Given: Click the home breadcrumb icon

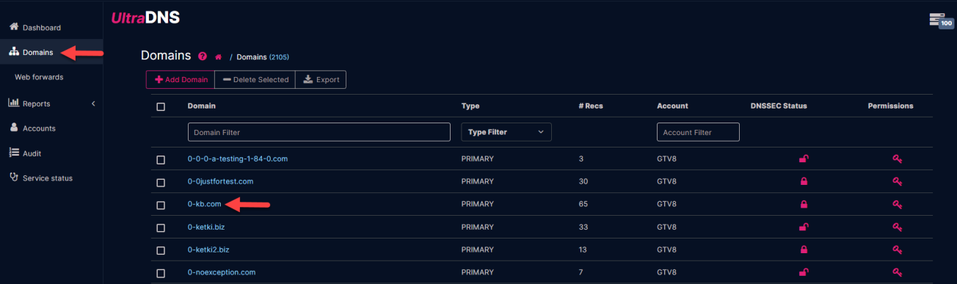Looking at the screenshot, I should point(218,57).
